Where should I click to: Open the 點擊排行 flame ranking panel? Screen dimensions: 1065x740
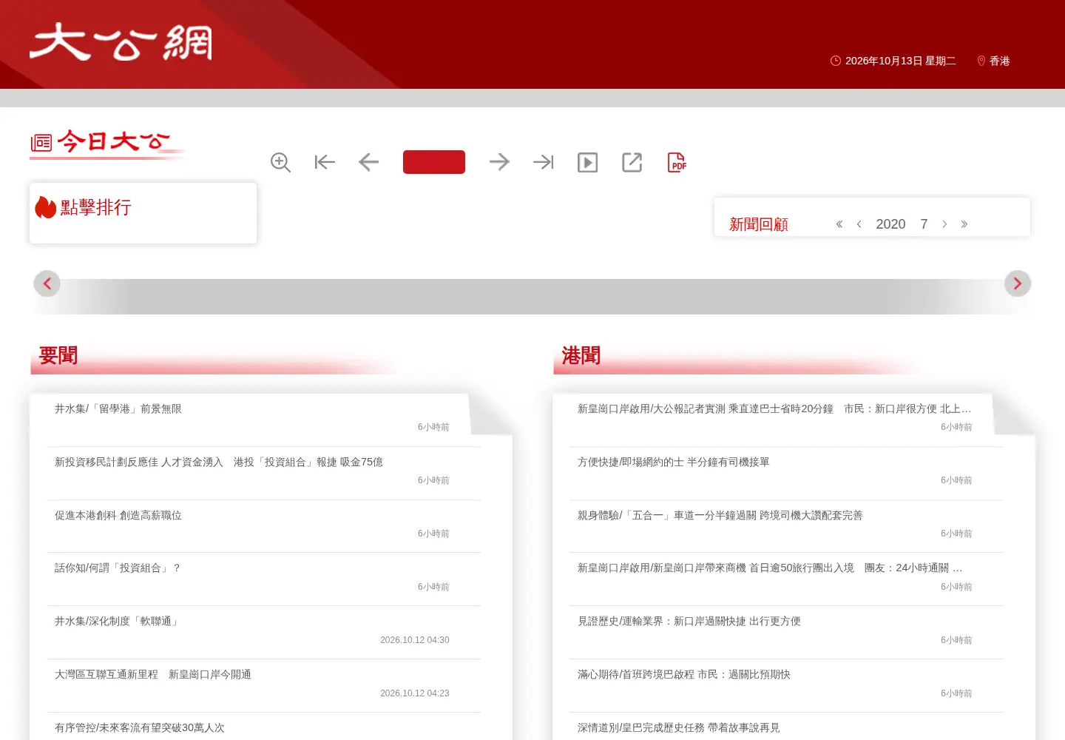[143, 212]
